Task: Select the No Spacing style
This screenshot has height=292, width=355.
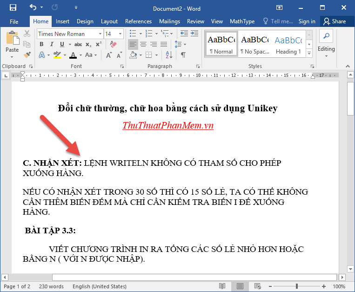Action: click(x=255, y=44)
